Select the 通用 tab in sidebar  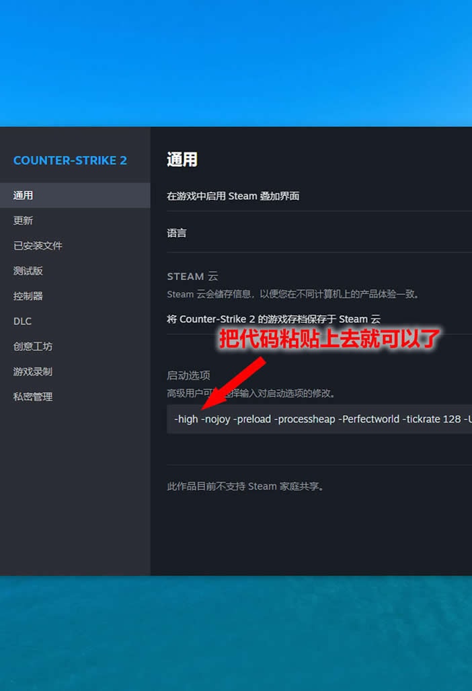(24, 196)
